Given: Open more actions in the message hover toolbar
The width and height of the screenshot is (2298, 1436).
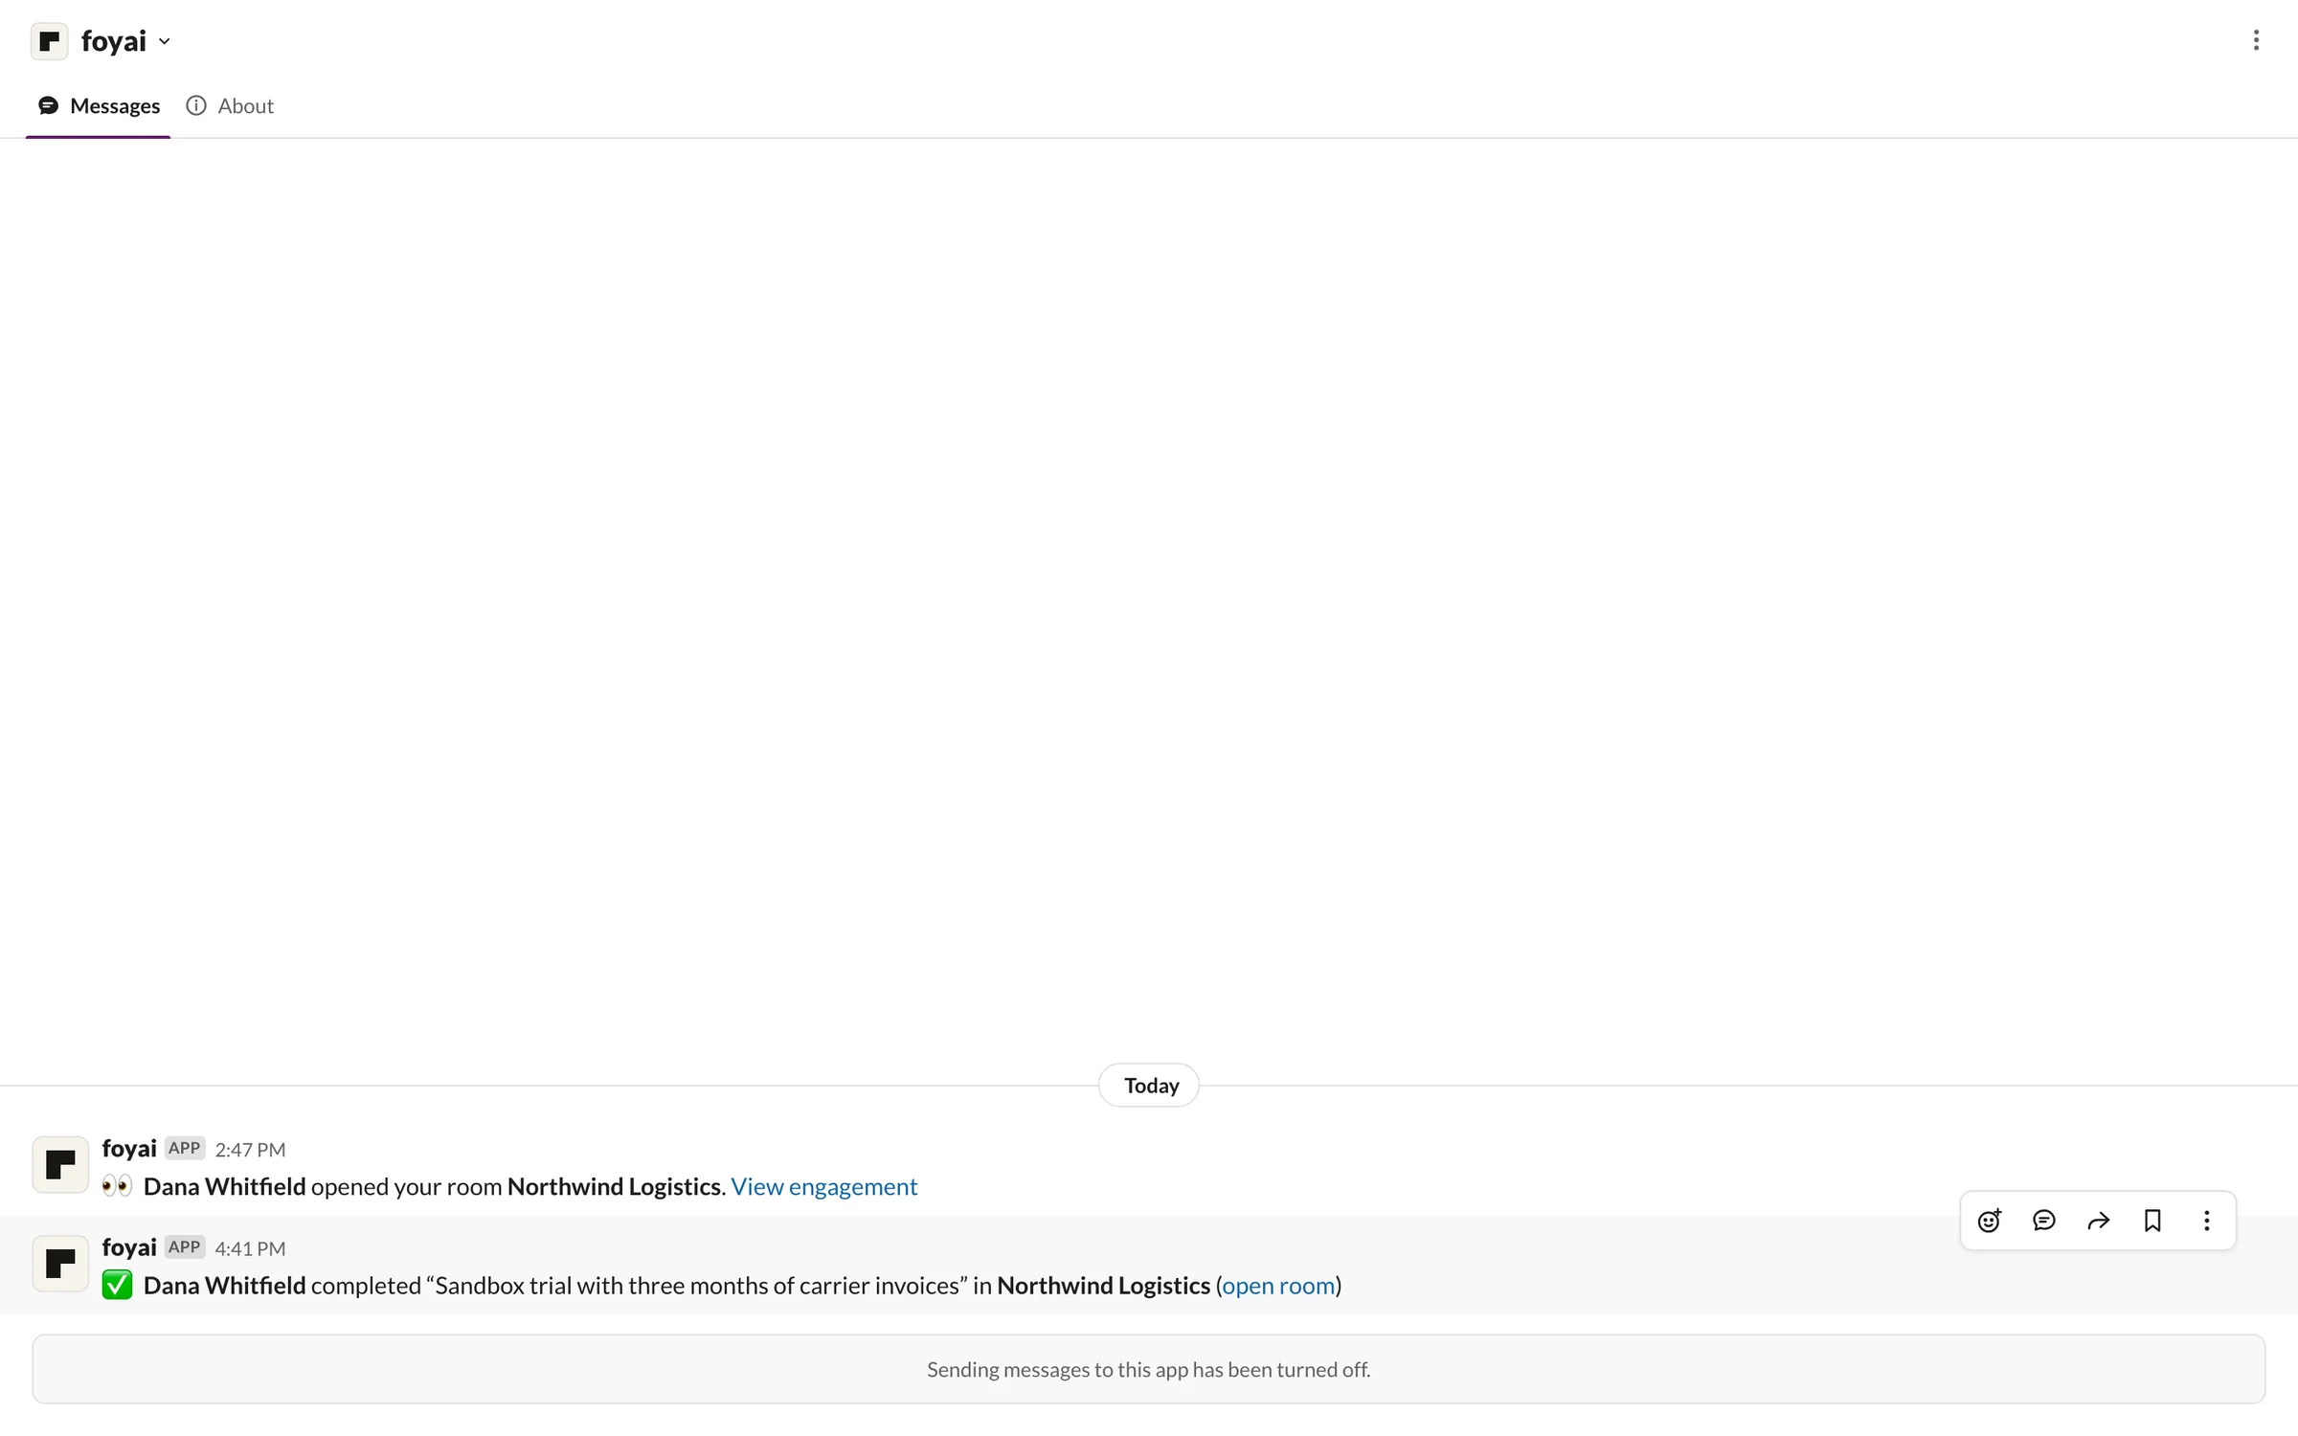Looking at the screenshot, I should (2207, 1221).
